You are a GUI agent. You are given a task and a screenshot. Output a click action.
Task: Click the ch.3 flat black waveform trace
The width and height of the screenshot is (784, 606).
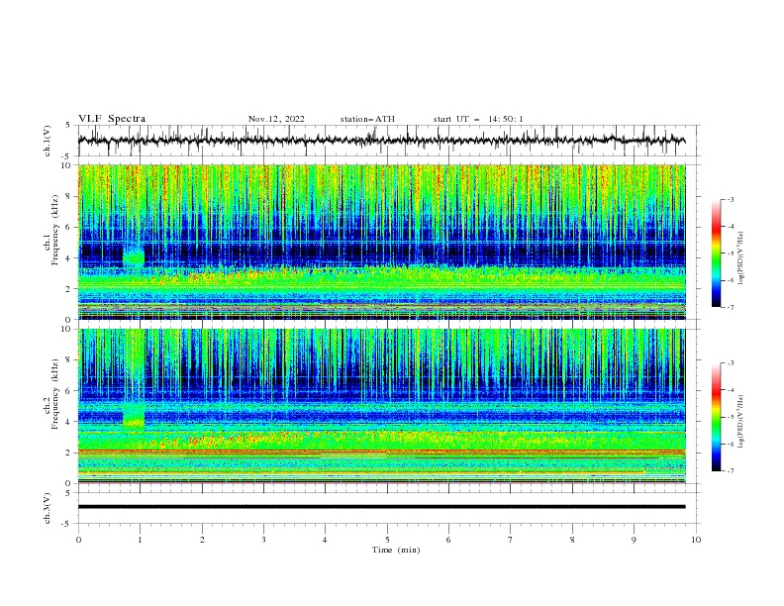click(381, 507)
